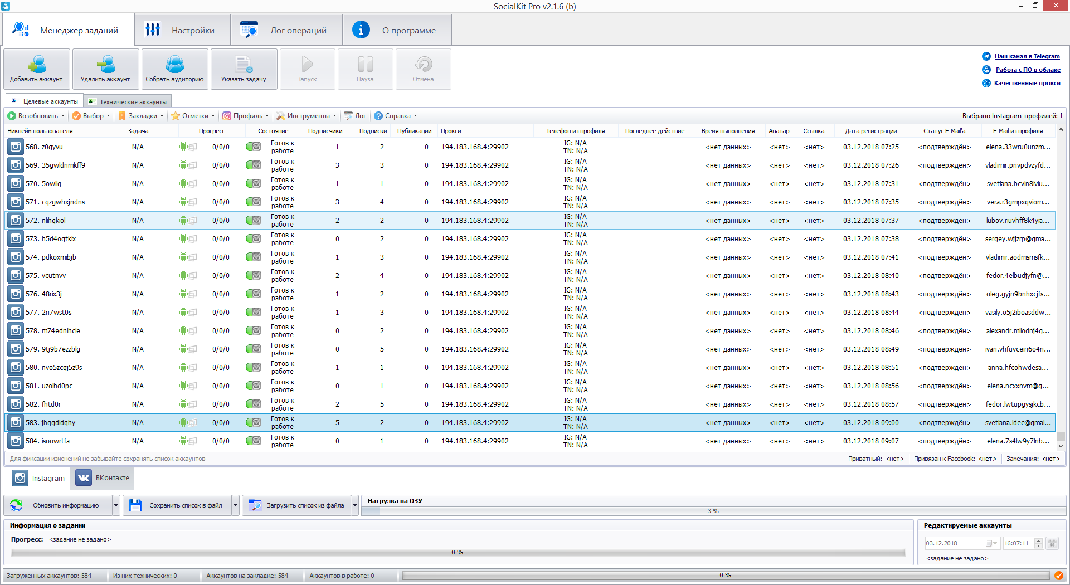1070x585 pixels.
Task: Expand arrow next to Сохранить список в файл
Action: tap(235, 505)
